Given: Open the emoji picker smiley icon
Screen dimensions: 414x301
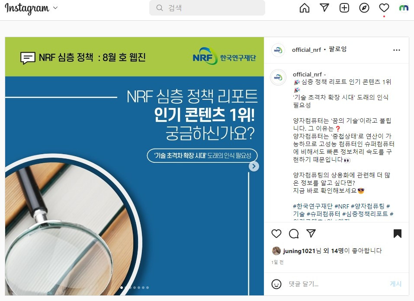Looking at the screenshot, I should [x=276, y=284].
